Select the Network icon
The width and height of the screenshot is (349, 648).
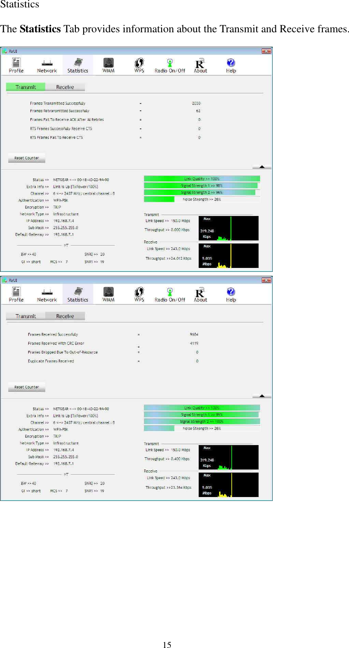pos(47,65)
